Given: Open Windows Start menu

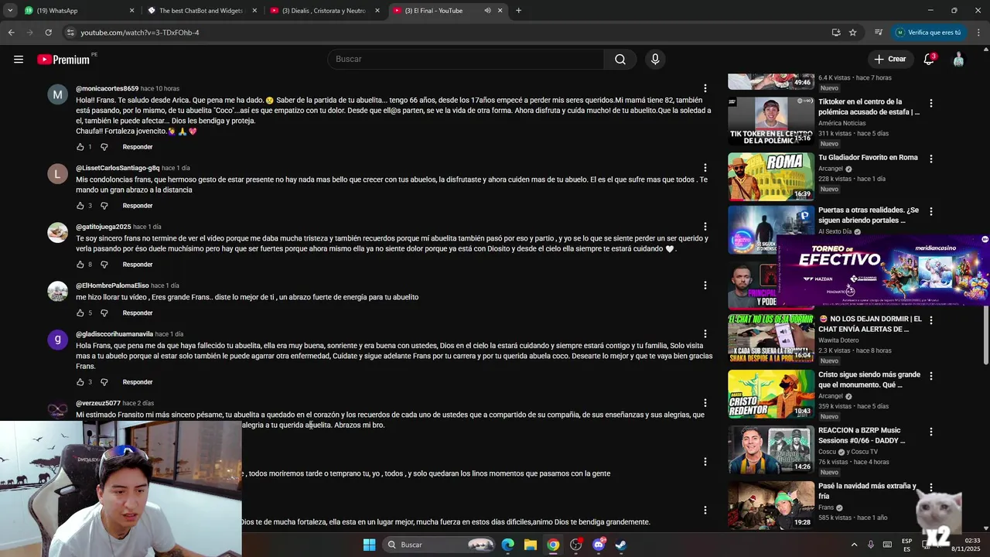Looking at the screenshot, I should 369,545.
